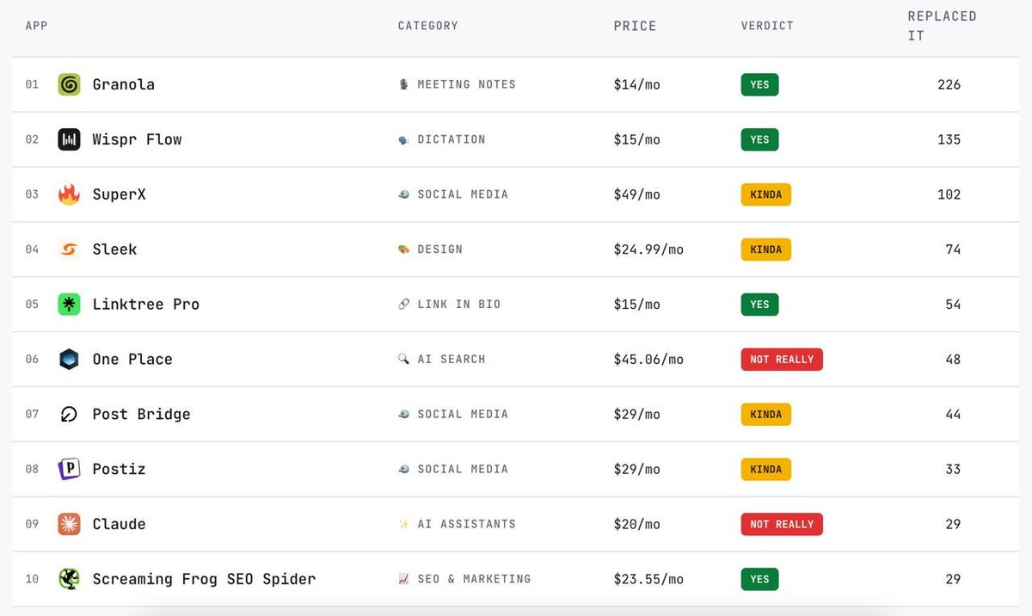Click the AI Search magnifier icon
This screenshot has height=616, width=1032.
[403, 360]
